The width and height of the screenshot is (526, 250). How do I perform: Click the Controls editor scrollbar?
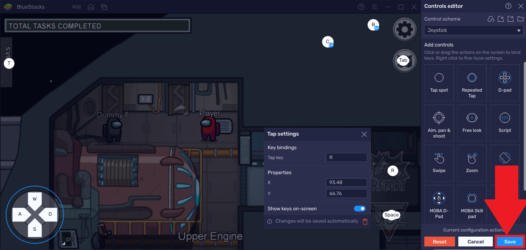coord(525,126)
